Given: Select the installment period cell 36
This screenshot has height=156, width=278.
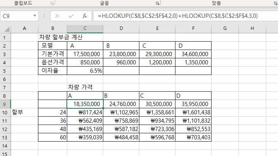Looking at the screenshot, I should click(53, 121).
